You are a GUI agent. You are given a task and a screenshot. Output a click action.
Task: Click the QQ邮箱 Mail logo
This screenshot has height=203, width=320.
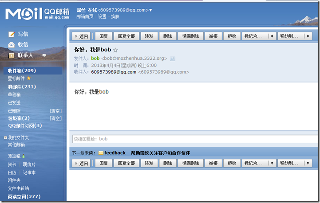pyautogui.click(x=37, y=14)
